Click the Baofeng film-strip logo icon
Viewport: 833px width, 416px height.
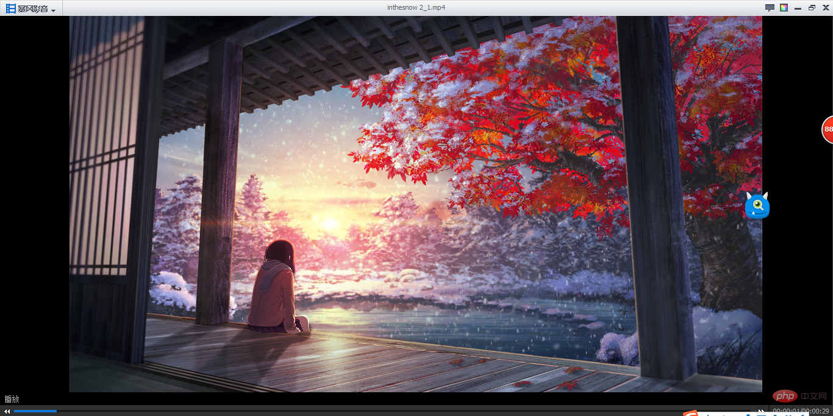pyautogui.click(x=11, y=9)
